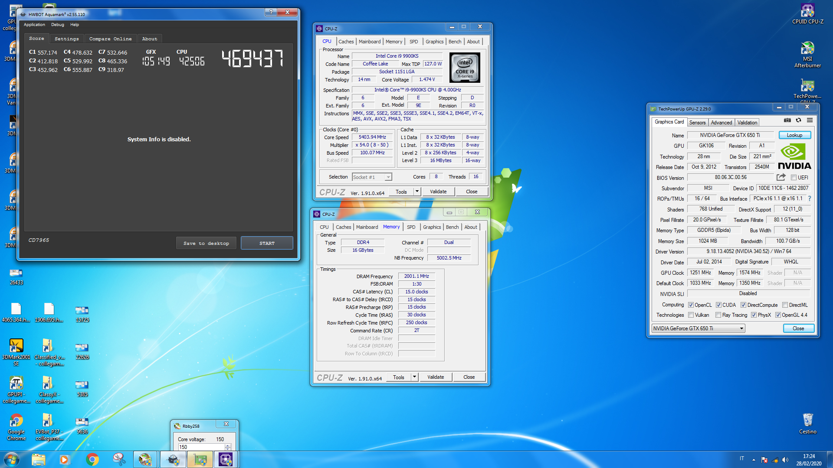Image resolution: width=833 pixels, height=468 pixels.
Task: Click the GPU-Z Name field NVIDIA GeForce GTX 650 Ti
Action: pyautogui.click(x=730, y=135)
